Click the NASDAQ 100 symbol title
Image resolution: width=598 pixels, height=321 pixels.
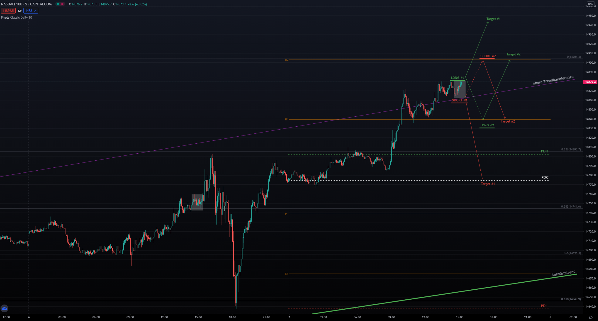tap(12, 4)
